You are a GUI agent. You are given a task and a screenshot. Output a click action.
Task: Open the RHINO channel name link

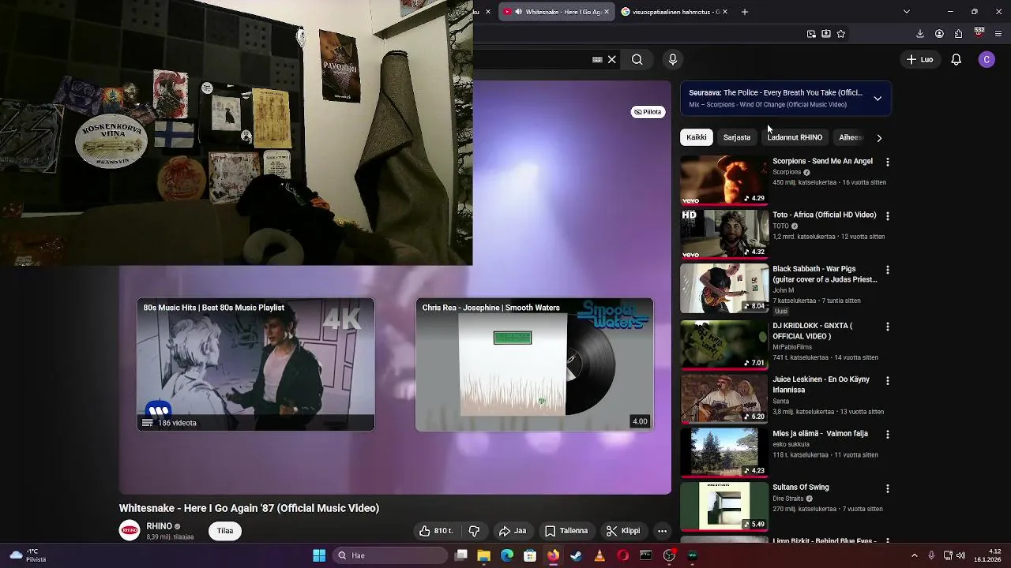click(x=159, y=526)
